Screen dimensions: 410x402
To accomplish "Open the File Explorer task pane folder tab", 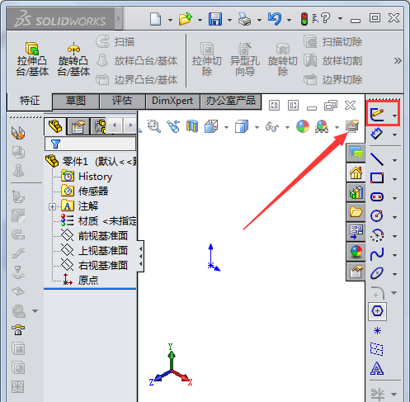I will pos(356,212).
